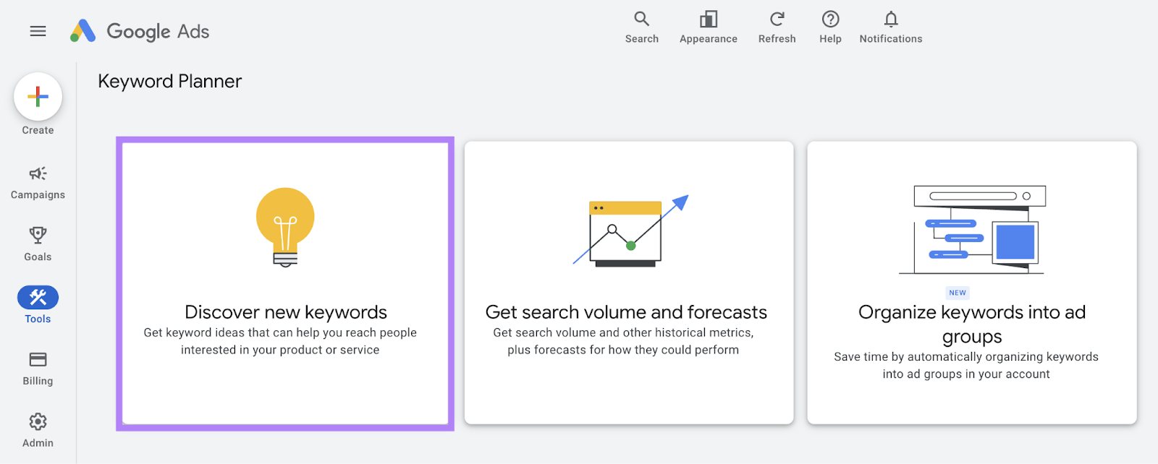Open Get search volume and forecasts heading
Screen dimensions: 1158x464
(626, 312)
